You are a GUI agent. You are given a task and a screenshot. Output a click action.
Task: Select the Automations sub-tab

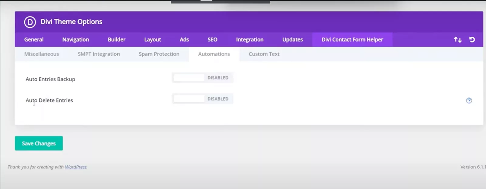click(x=214, y=54)
